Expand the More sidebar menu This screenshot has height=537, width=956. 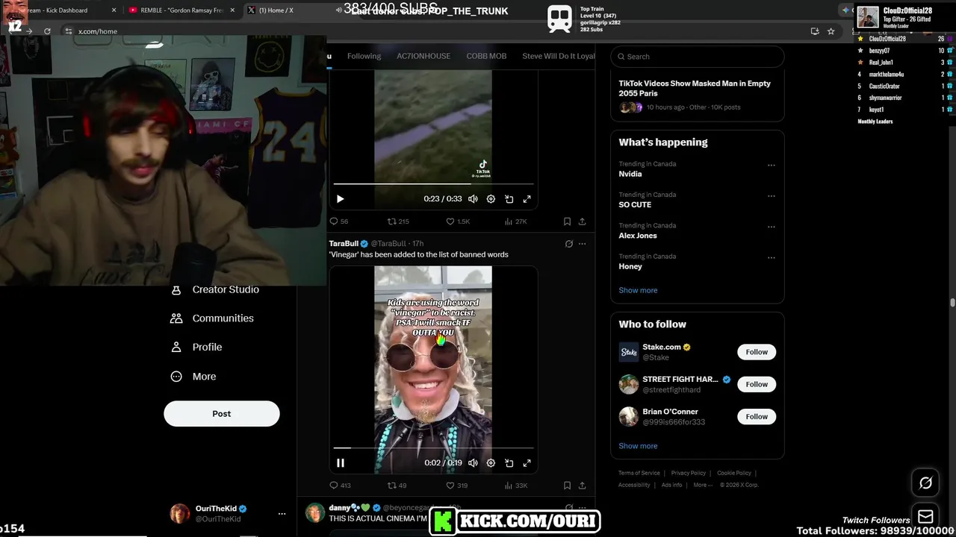193,377
